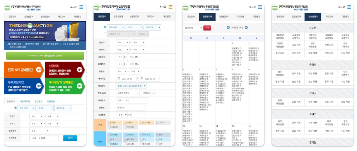Screen dimensions: 357x151
Task: Open -읍/면/동- dropdown on home screen
Action: [x=63, y=108]
